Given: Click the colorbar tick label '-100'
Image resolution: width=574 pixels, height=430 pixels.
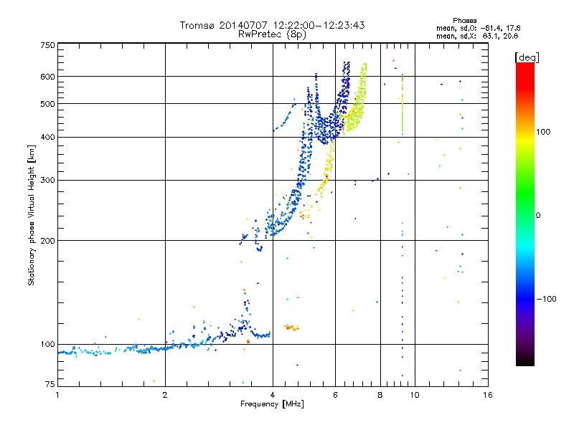Looking at the screenshot, I should pos(546,299).
